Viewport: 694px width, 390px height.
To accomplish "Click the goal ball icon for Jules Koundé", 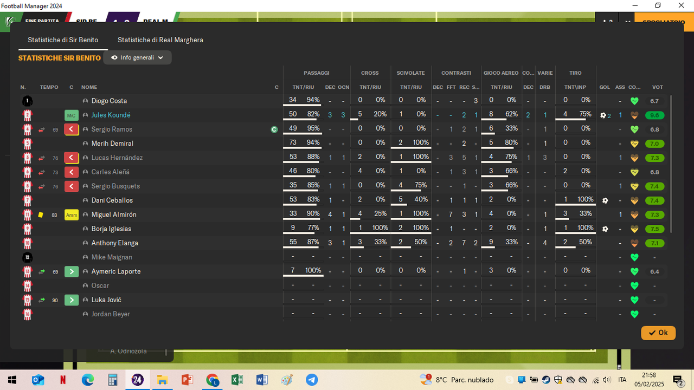I will (603, 115).
